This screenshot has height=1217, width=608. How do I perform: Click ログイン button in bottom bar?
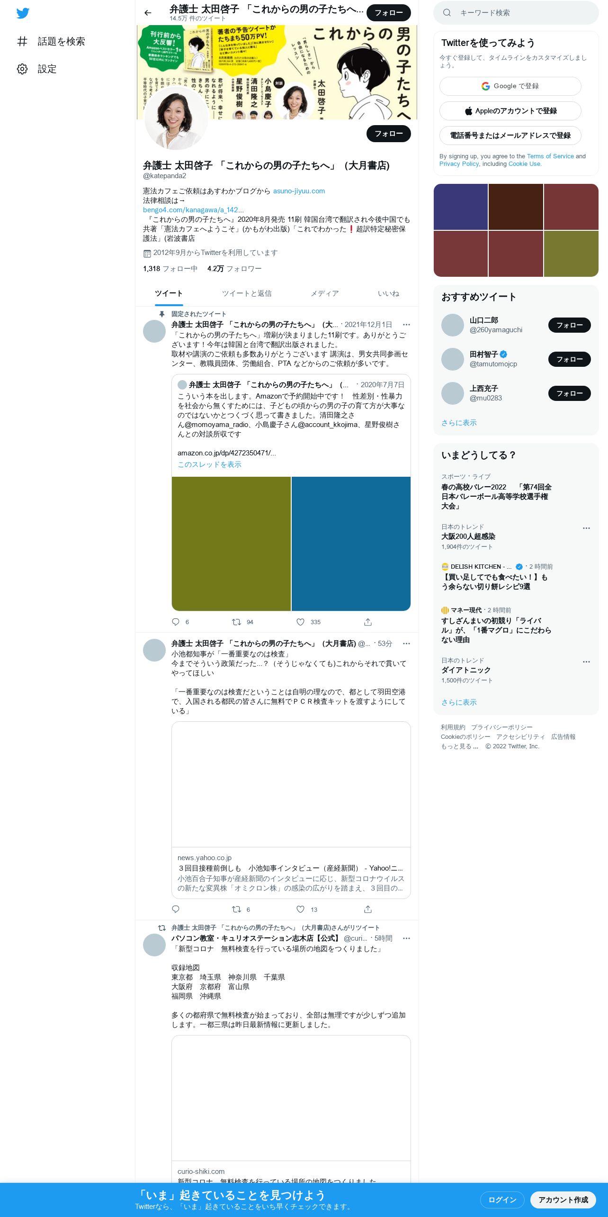tap(502, 1200)
